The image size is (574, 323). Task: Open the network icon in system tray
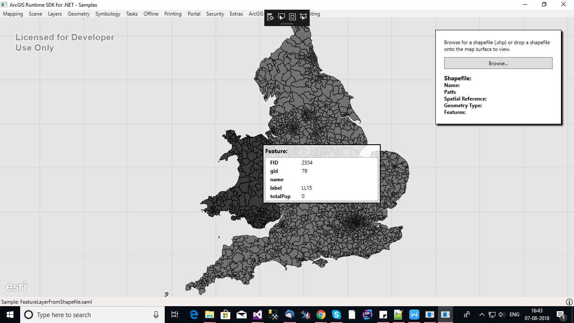492,315
